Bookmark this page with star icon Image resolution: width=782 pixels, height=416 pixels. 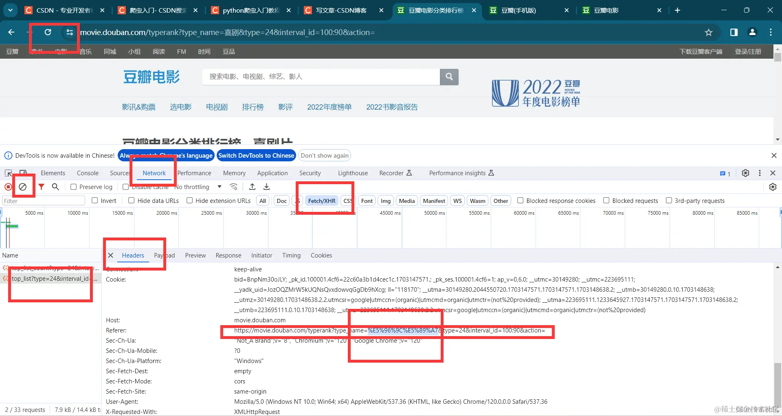[709, 32]
